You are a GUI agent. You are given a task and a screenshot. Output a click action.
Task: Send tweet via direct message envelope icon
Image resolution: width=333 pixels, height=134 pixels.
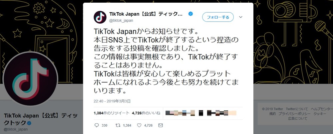click(x=161, y=125)
